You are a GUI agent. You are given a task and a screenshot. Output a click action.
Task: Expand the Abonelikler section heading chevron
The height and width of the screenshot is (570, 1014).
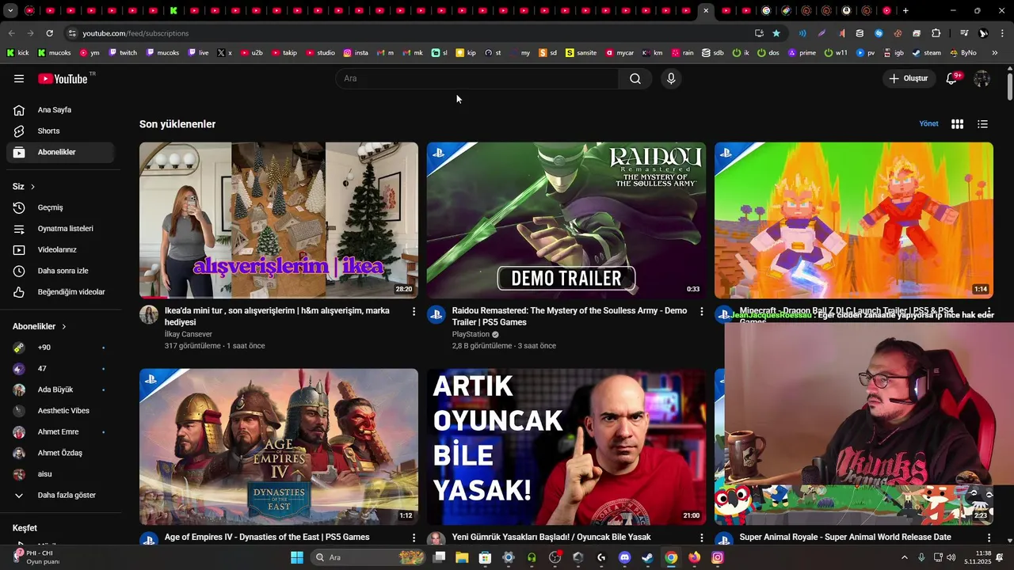coord(64,327)
